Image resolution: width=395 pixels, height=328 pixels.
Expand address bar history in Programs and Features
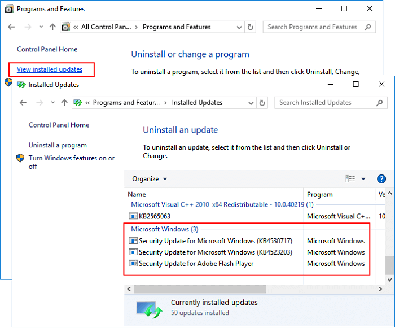pos(239,27)
